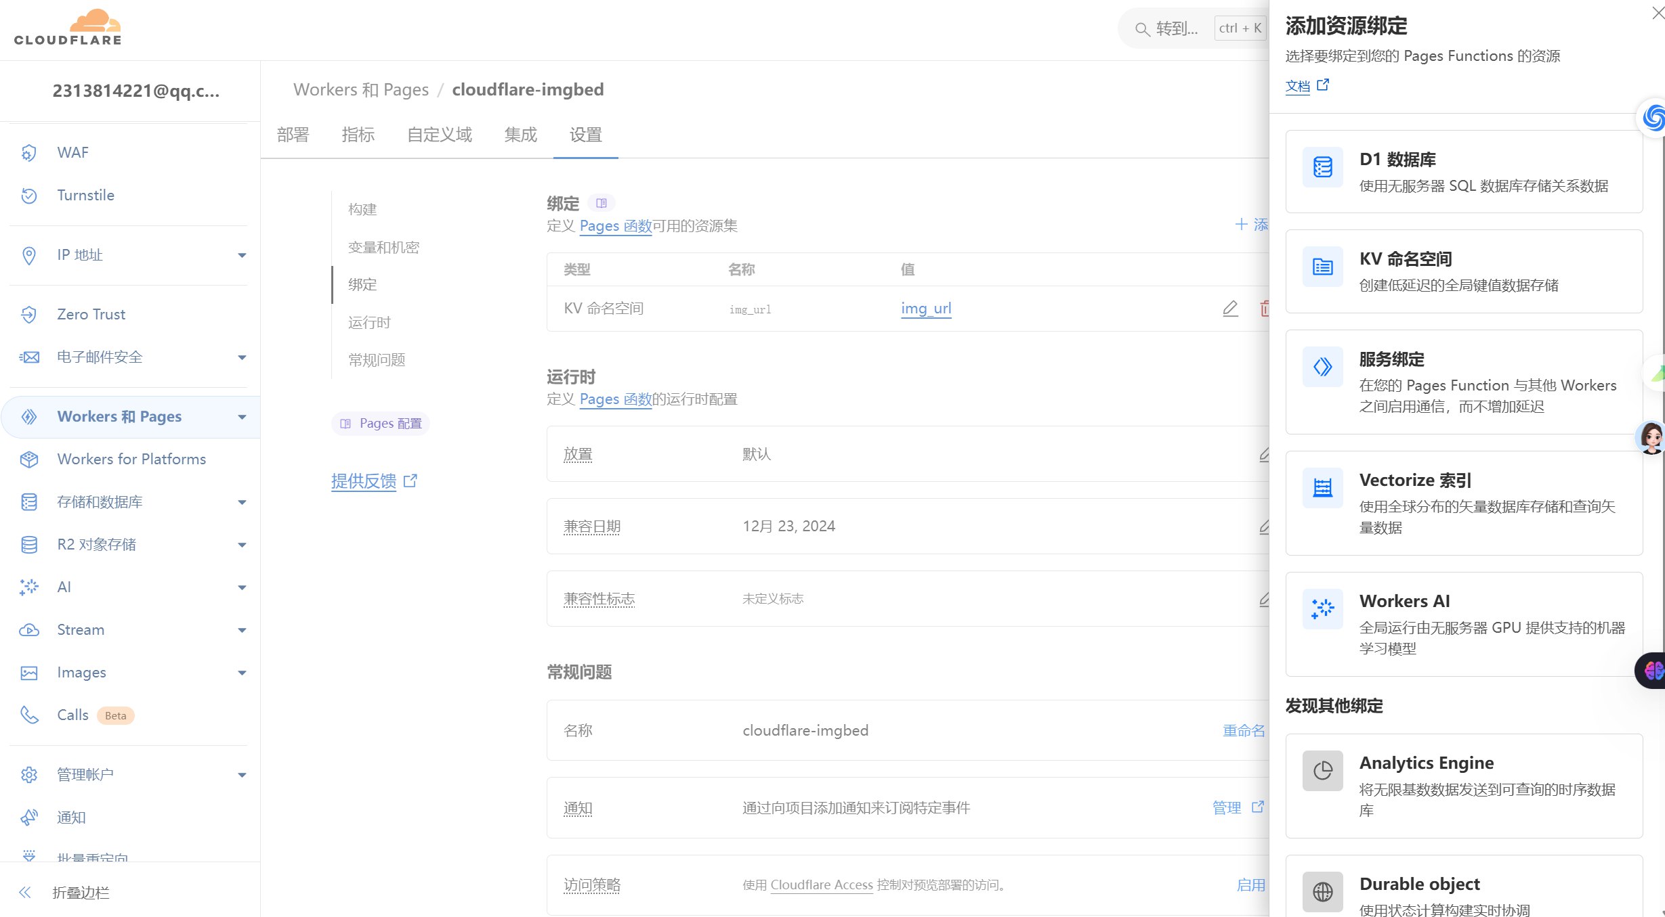Select the IP 地址 location pin icon
Viewport: 1665px width, 917px height.
click(28, 255)
